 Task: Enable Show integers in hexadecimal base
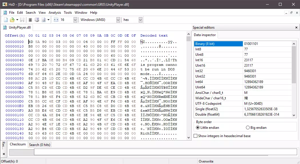[196, 136]
